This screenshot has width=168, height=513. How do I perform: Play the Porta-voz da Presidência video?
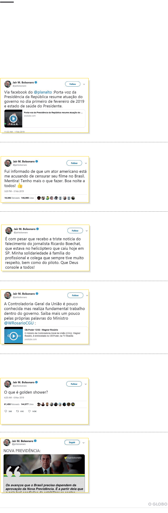[13, 118]
